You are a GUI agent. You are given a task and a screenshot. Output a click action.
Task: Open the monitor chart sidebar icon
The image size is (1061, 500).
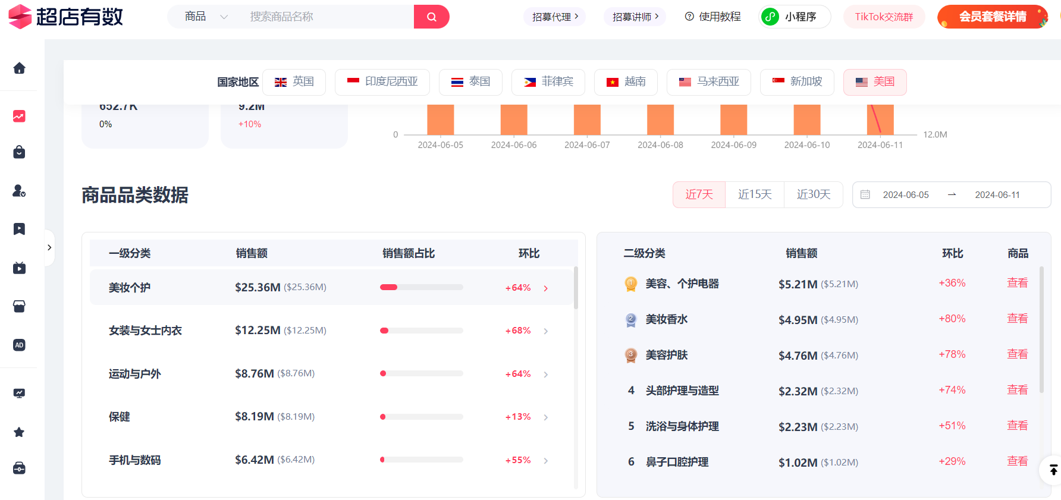click(19, 393)
